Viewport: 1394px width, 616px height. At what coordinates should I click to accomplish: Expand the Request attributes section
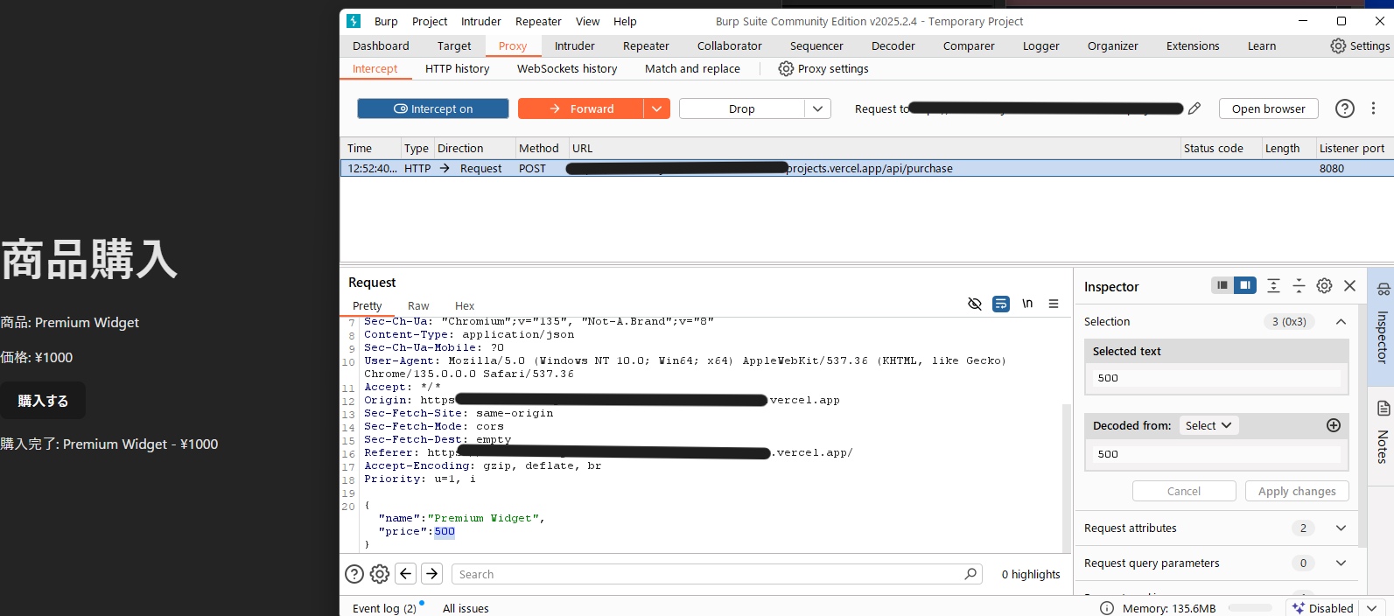(1341, 528)
